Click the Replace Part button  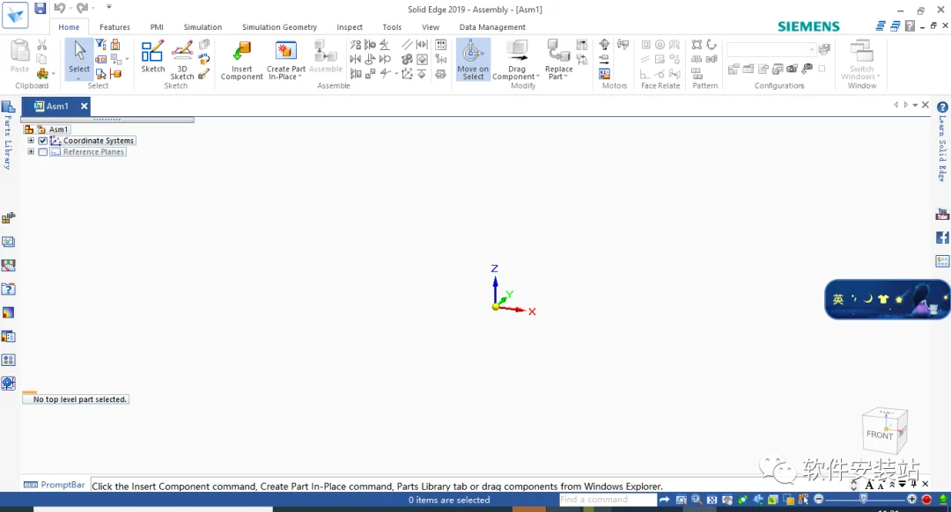pos(558,59)
